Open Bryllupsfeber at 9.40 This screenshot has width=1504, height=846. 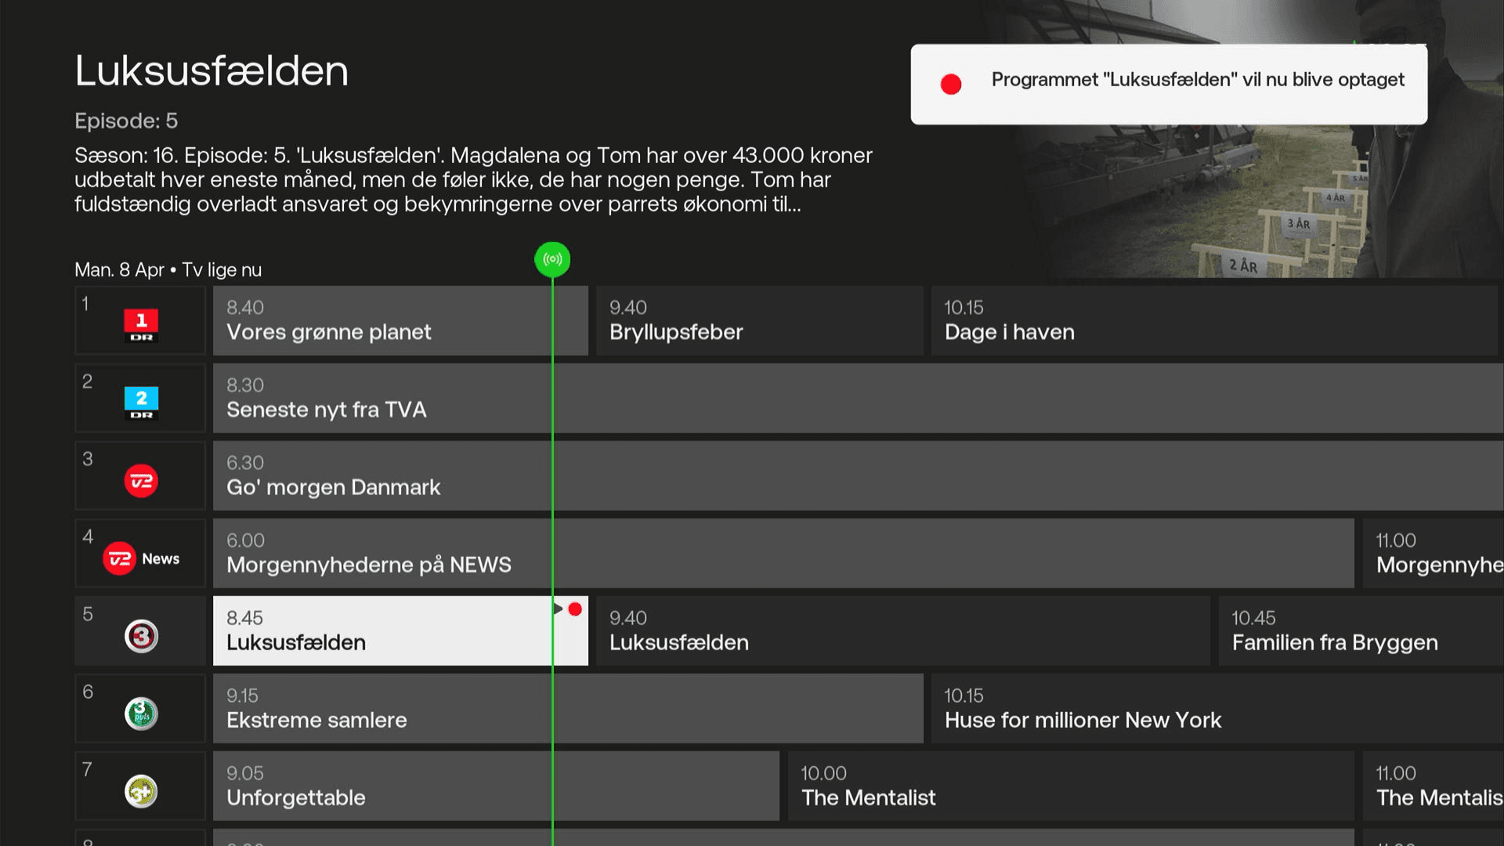759,320
